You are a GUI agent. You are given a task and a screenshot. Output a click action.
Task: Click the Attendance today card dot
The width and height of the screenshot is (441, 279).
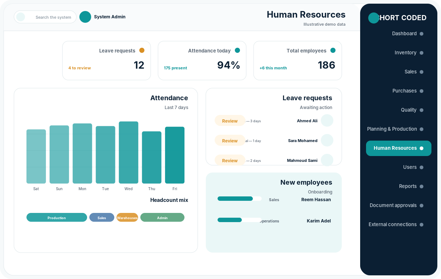(x=237, y=50)
